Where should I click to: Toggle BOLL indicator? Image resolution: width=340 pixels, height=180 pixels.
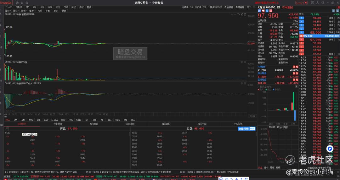[x=8, y=120]
